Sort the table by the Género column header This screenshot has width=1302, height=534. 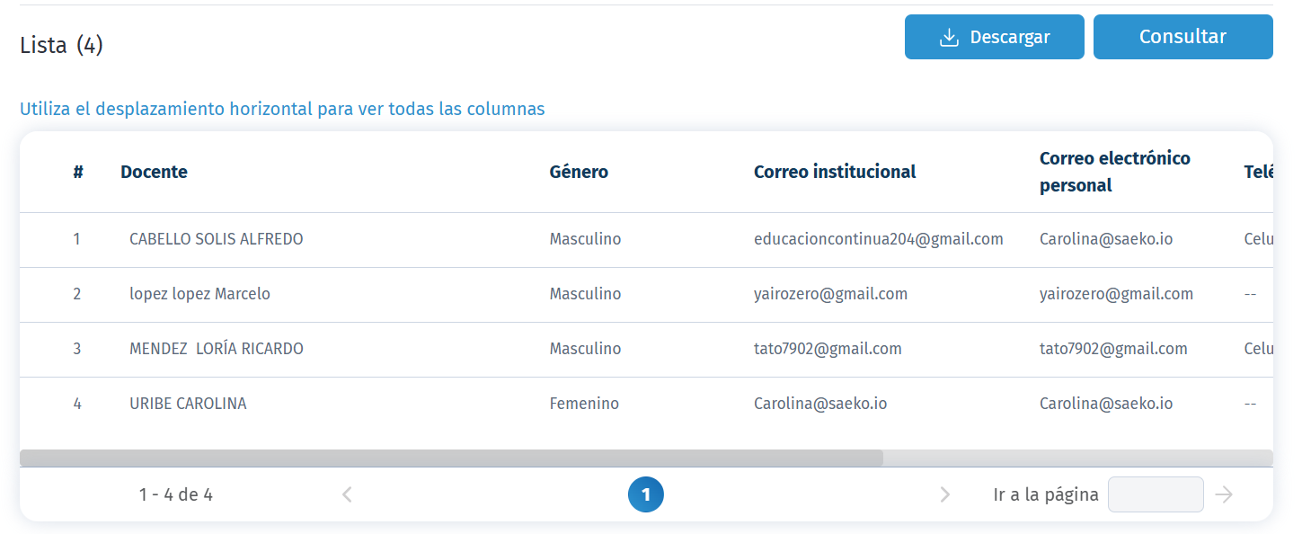pyautogui.click(x=578, y=171)
